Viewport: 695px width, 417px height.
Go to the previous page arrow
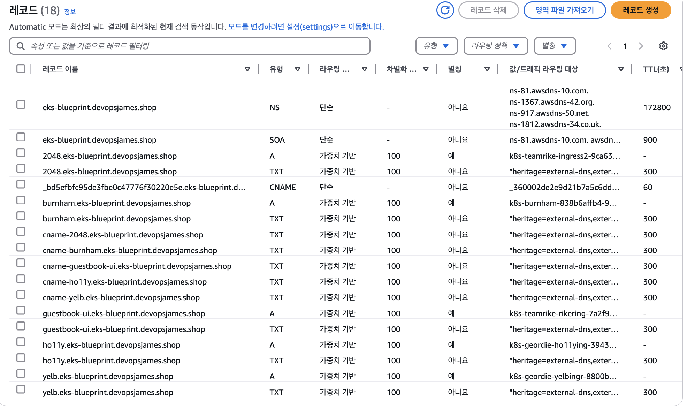coord(609,46)
